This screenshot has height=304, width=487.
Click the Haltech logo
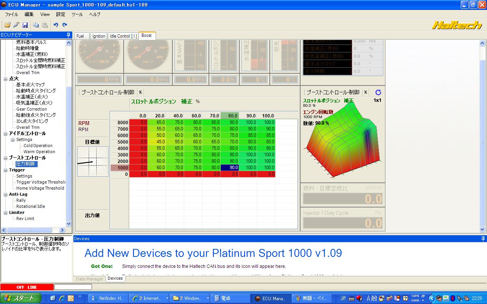point(457,25)
